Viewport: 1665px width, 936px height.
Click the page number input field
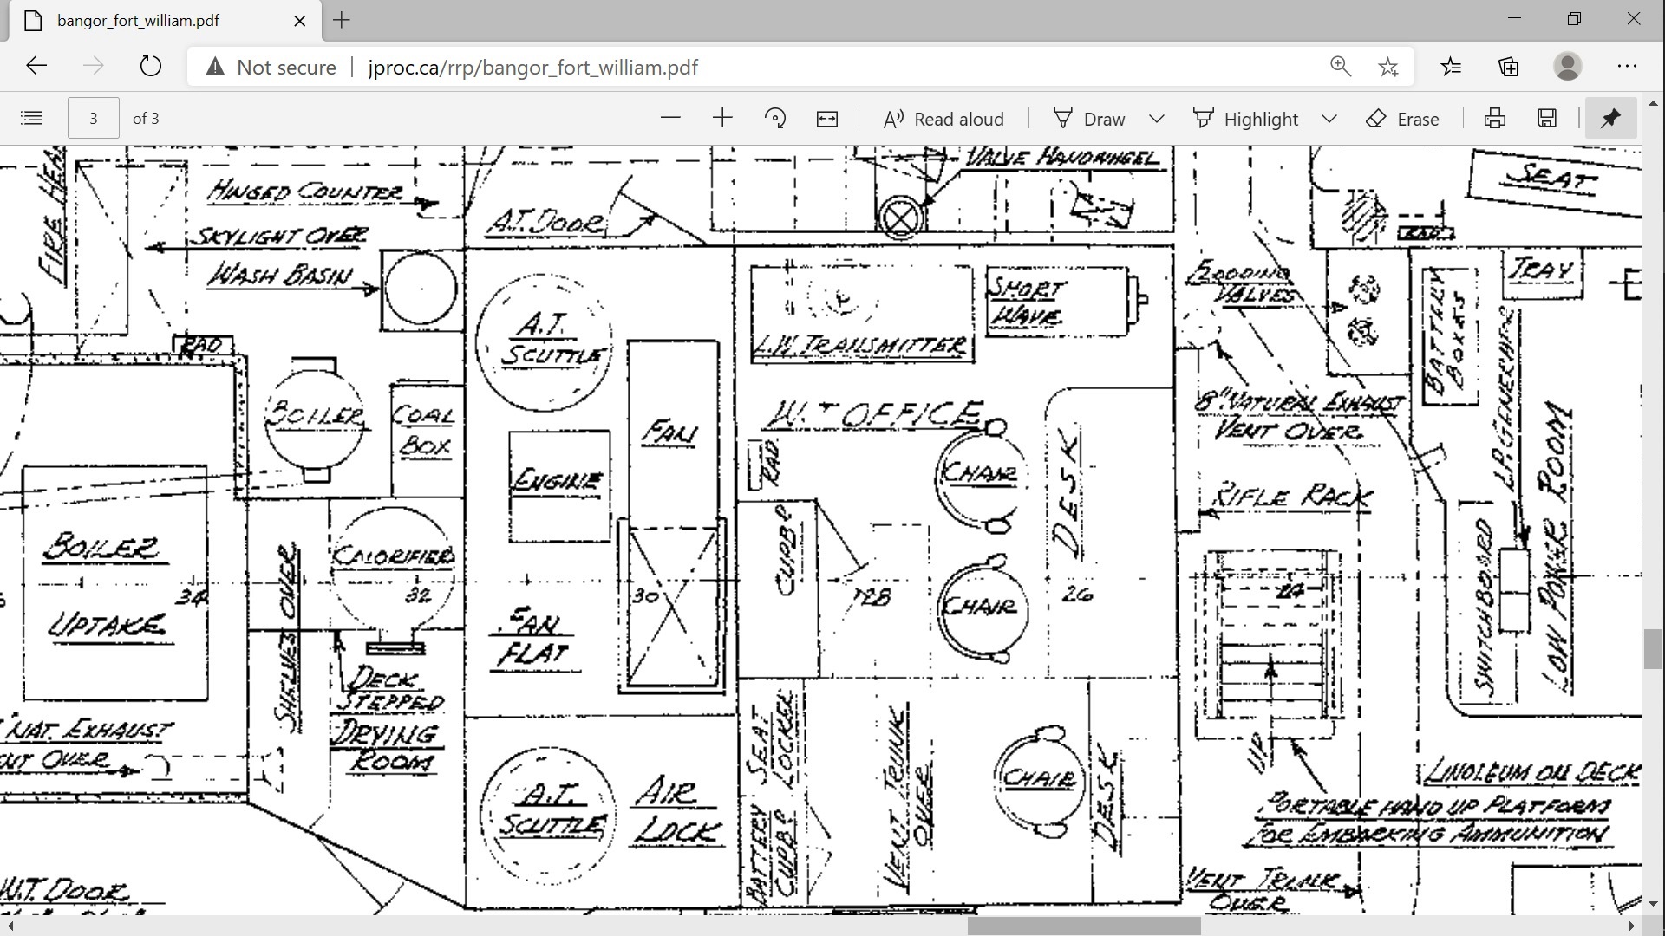pyautogui.click(x=94, y=119)
